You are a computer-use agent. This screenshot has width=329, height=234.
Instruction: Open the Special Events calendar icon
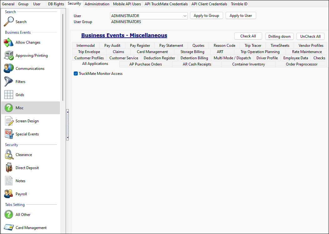click(8, 134)
